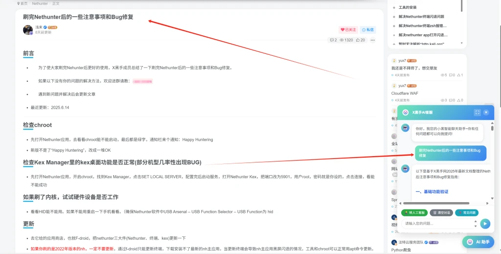Click the input field down stepper arrow
Screen dimensions: 501x254
[476, 226]
